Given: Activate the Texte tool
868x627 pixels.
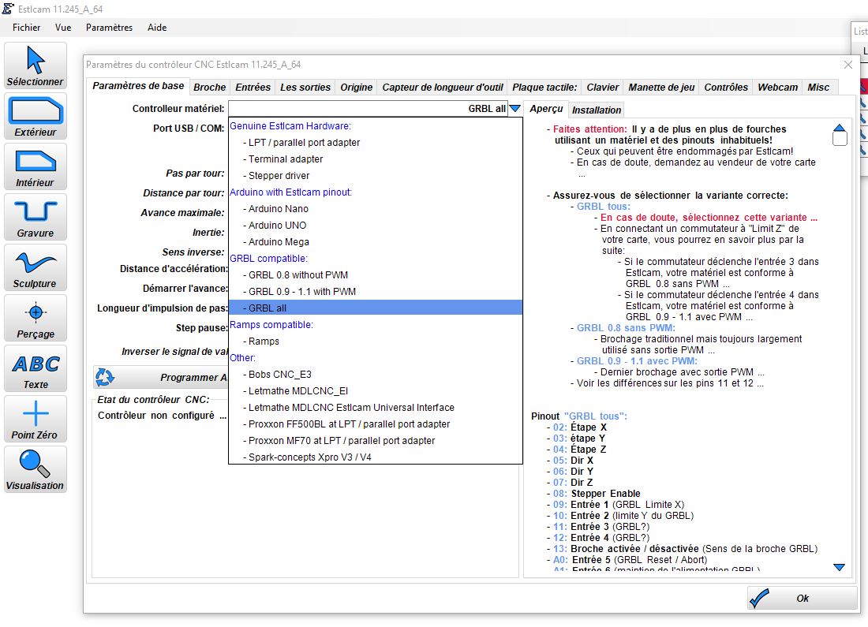Looking at the screenshot, I should pyautogui.click(x=36, y=369).
